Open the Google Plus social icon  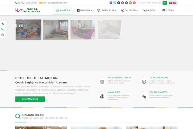[119, 3]
